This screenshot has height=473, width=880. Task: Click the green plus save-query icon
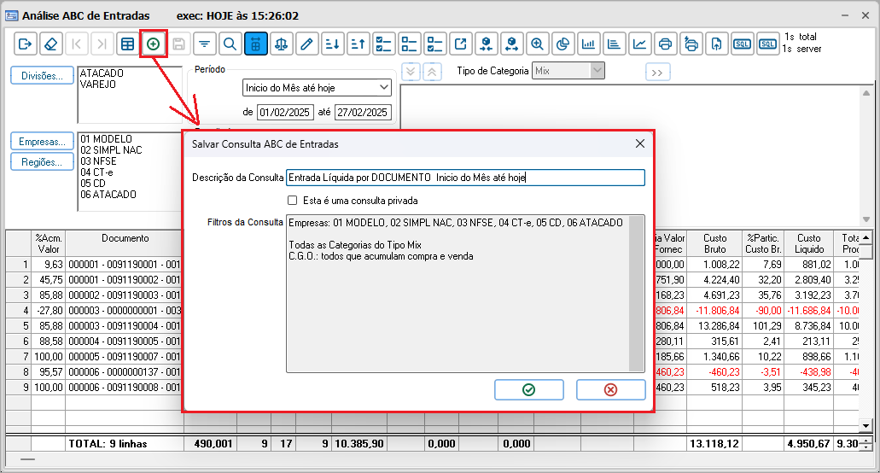coord(154,44)
